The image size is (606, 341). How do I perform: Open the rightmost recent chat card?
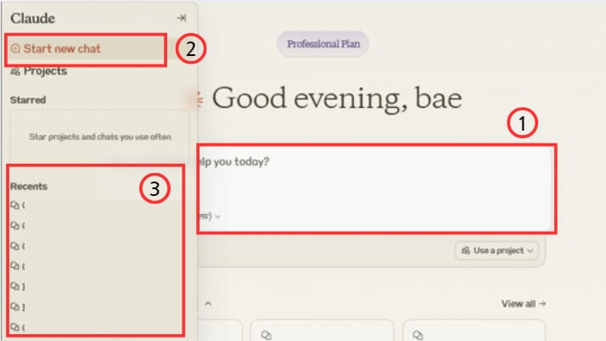click(474, 331)
